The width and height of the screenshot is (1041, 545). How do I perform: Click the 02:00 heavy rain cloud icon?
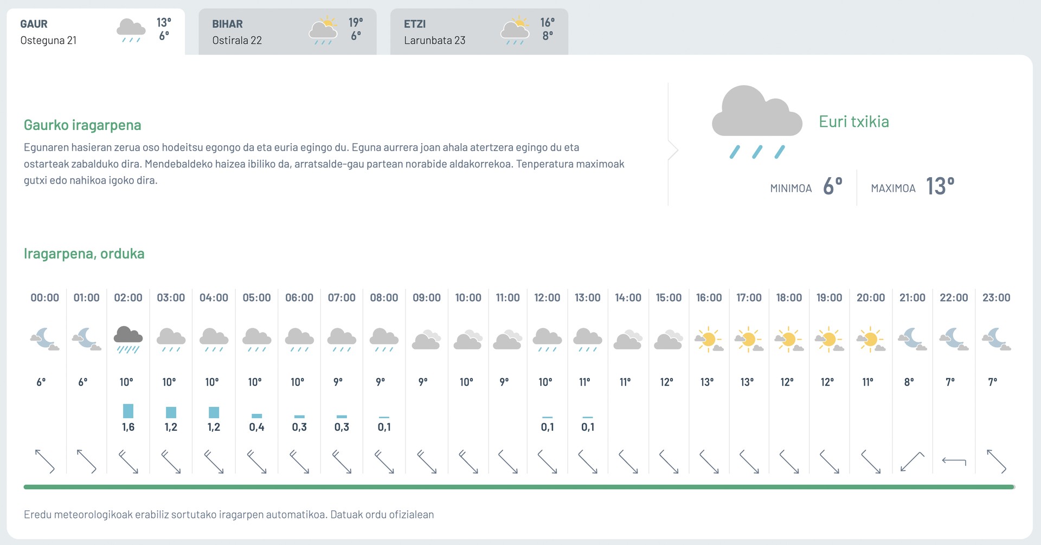128,340
